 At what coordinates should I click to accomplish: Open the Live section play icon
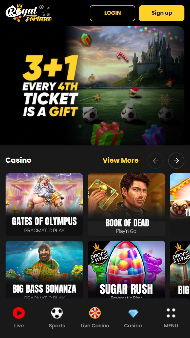pyautogui.click(x=19, y=313)
